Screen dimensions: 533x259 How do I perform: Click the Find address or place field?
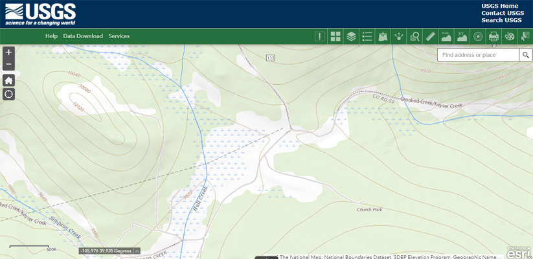tap(478, 55)
